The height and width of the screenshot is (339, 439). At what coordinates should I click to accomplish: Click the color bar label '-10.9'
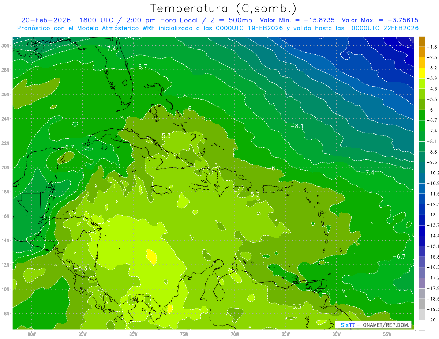pyautogui.click(x=433, y=183)
